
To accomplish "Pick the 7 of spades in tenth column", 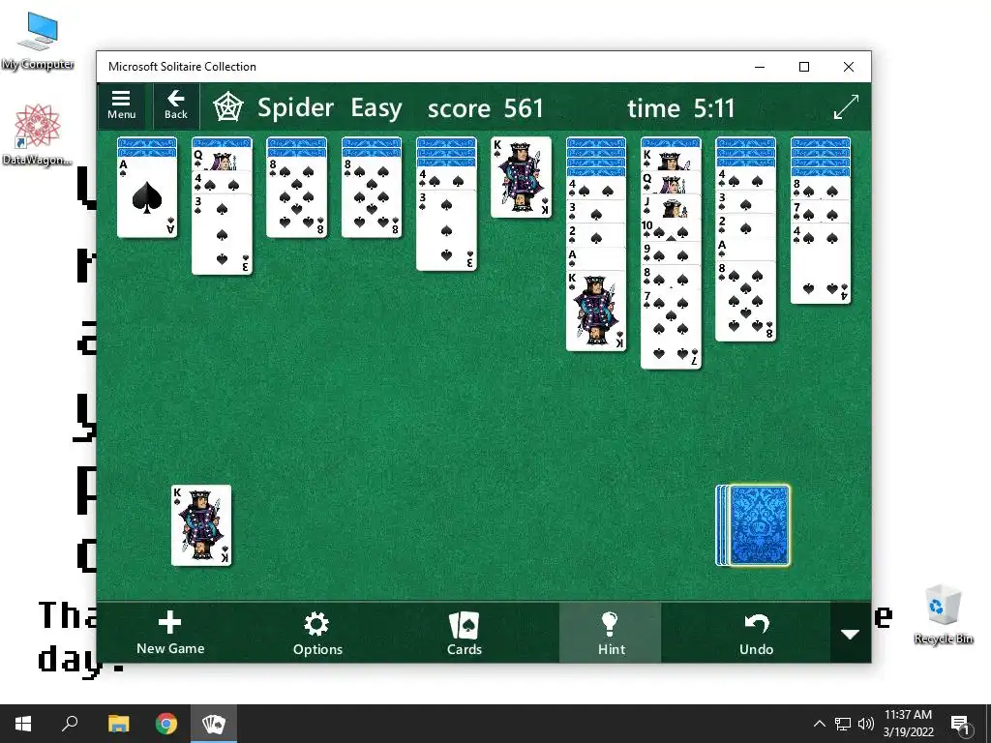I will (x=821, y=212).
